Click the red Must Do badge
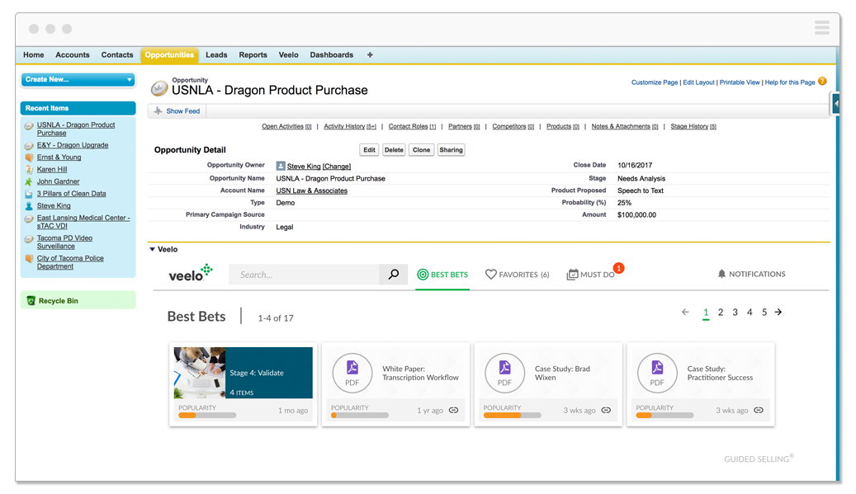Screen dimensions: 856x494 click(618, 268)
